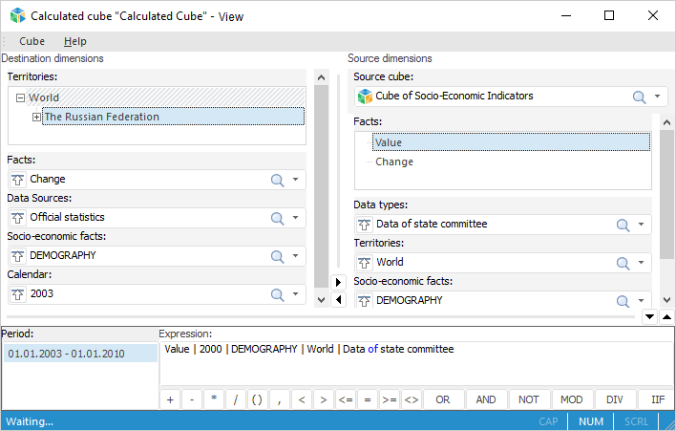Collapse the World tree node

coord(20,97)
